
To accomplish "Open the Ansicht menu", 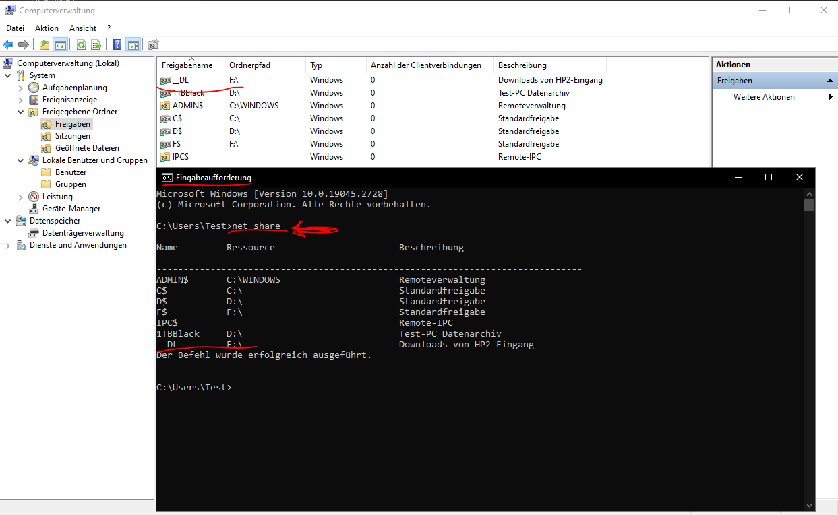I will click(83, 28).
